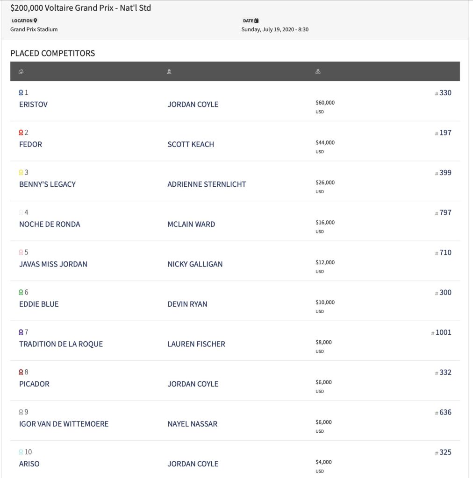The height and width of the screenshot is (478, 473).
Task: Click the blue first-place ribbon icon
Action: [21, 93]
